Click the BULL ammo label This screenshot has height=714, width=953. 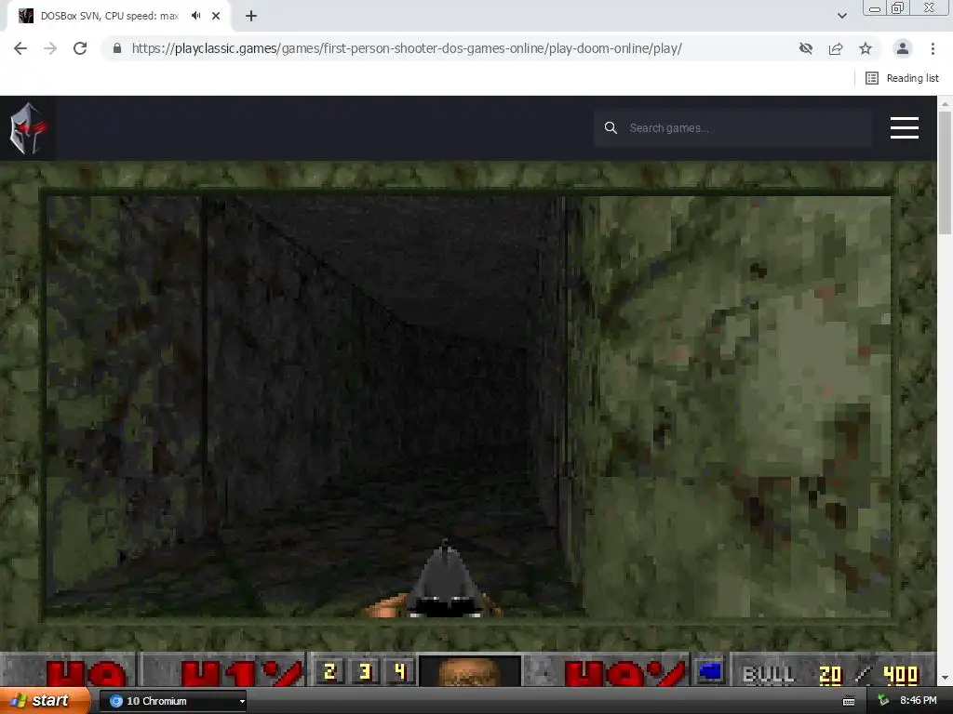768,675
